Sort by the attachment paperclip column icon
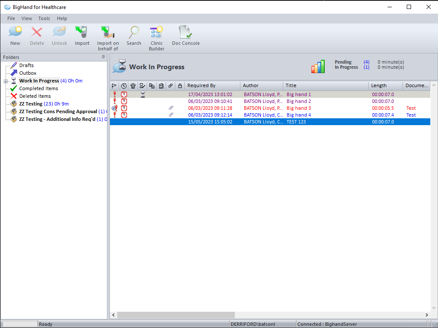 tap(171, 85)
